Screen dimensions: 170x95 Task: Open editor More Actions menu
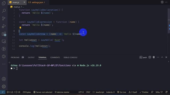point(166,2)
